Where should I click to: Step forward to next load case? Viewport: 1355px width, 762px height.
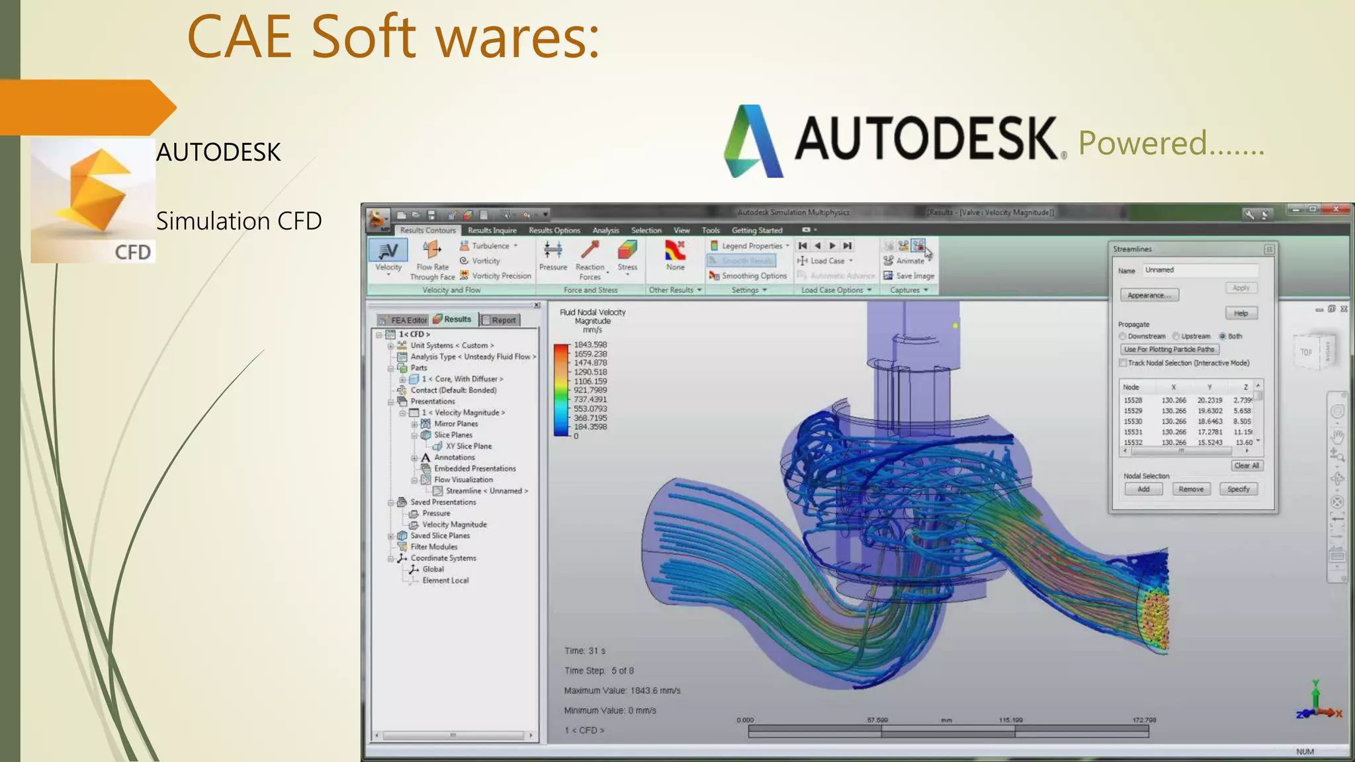click(832, 245)
